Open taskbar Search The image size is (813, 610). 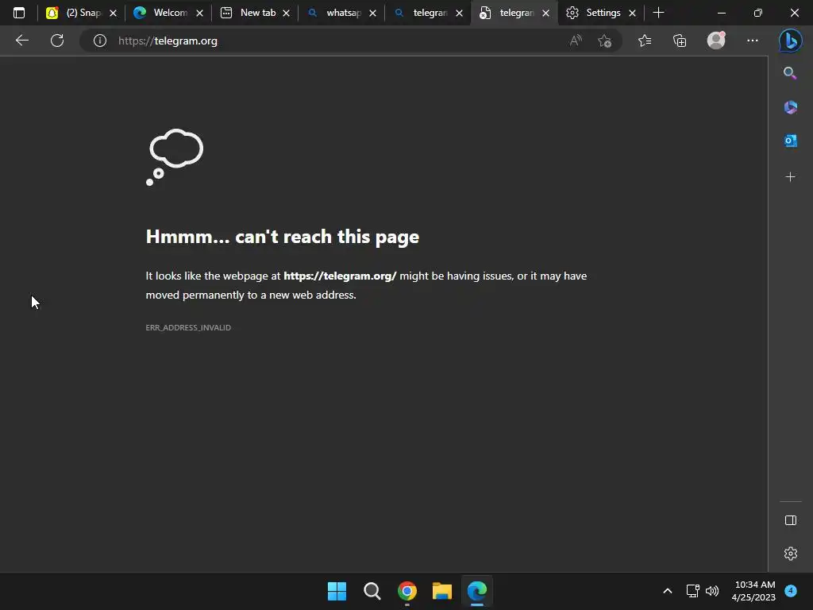click(372, 591)
